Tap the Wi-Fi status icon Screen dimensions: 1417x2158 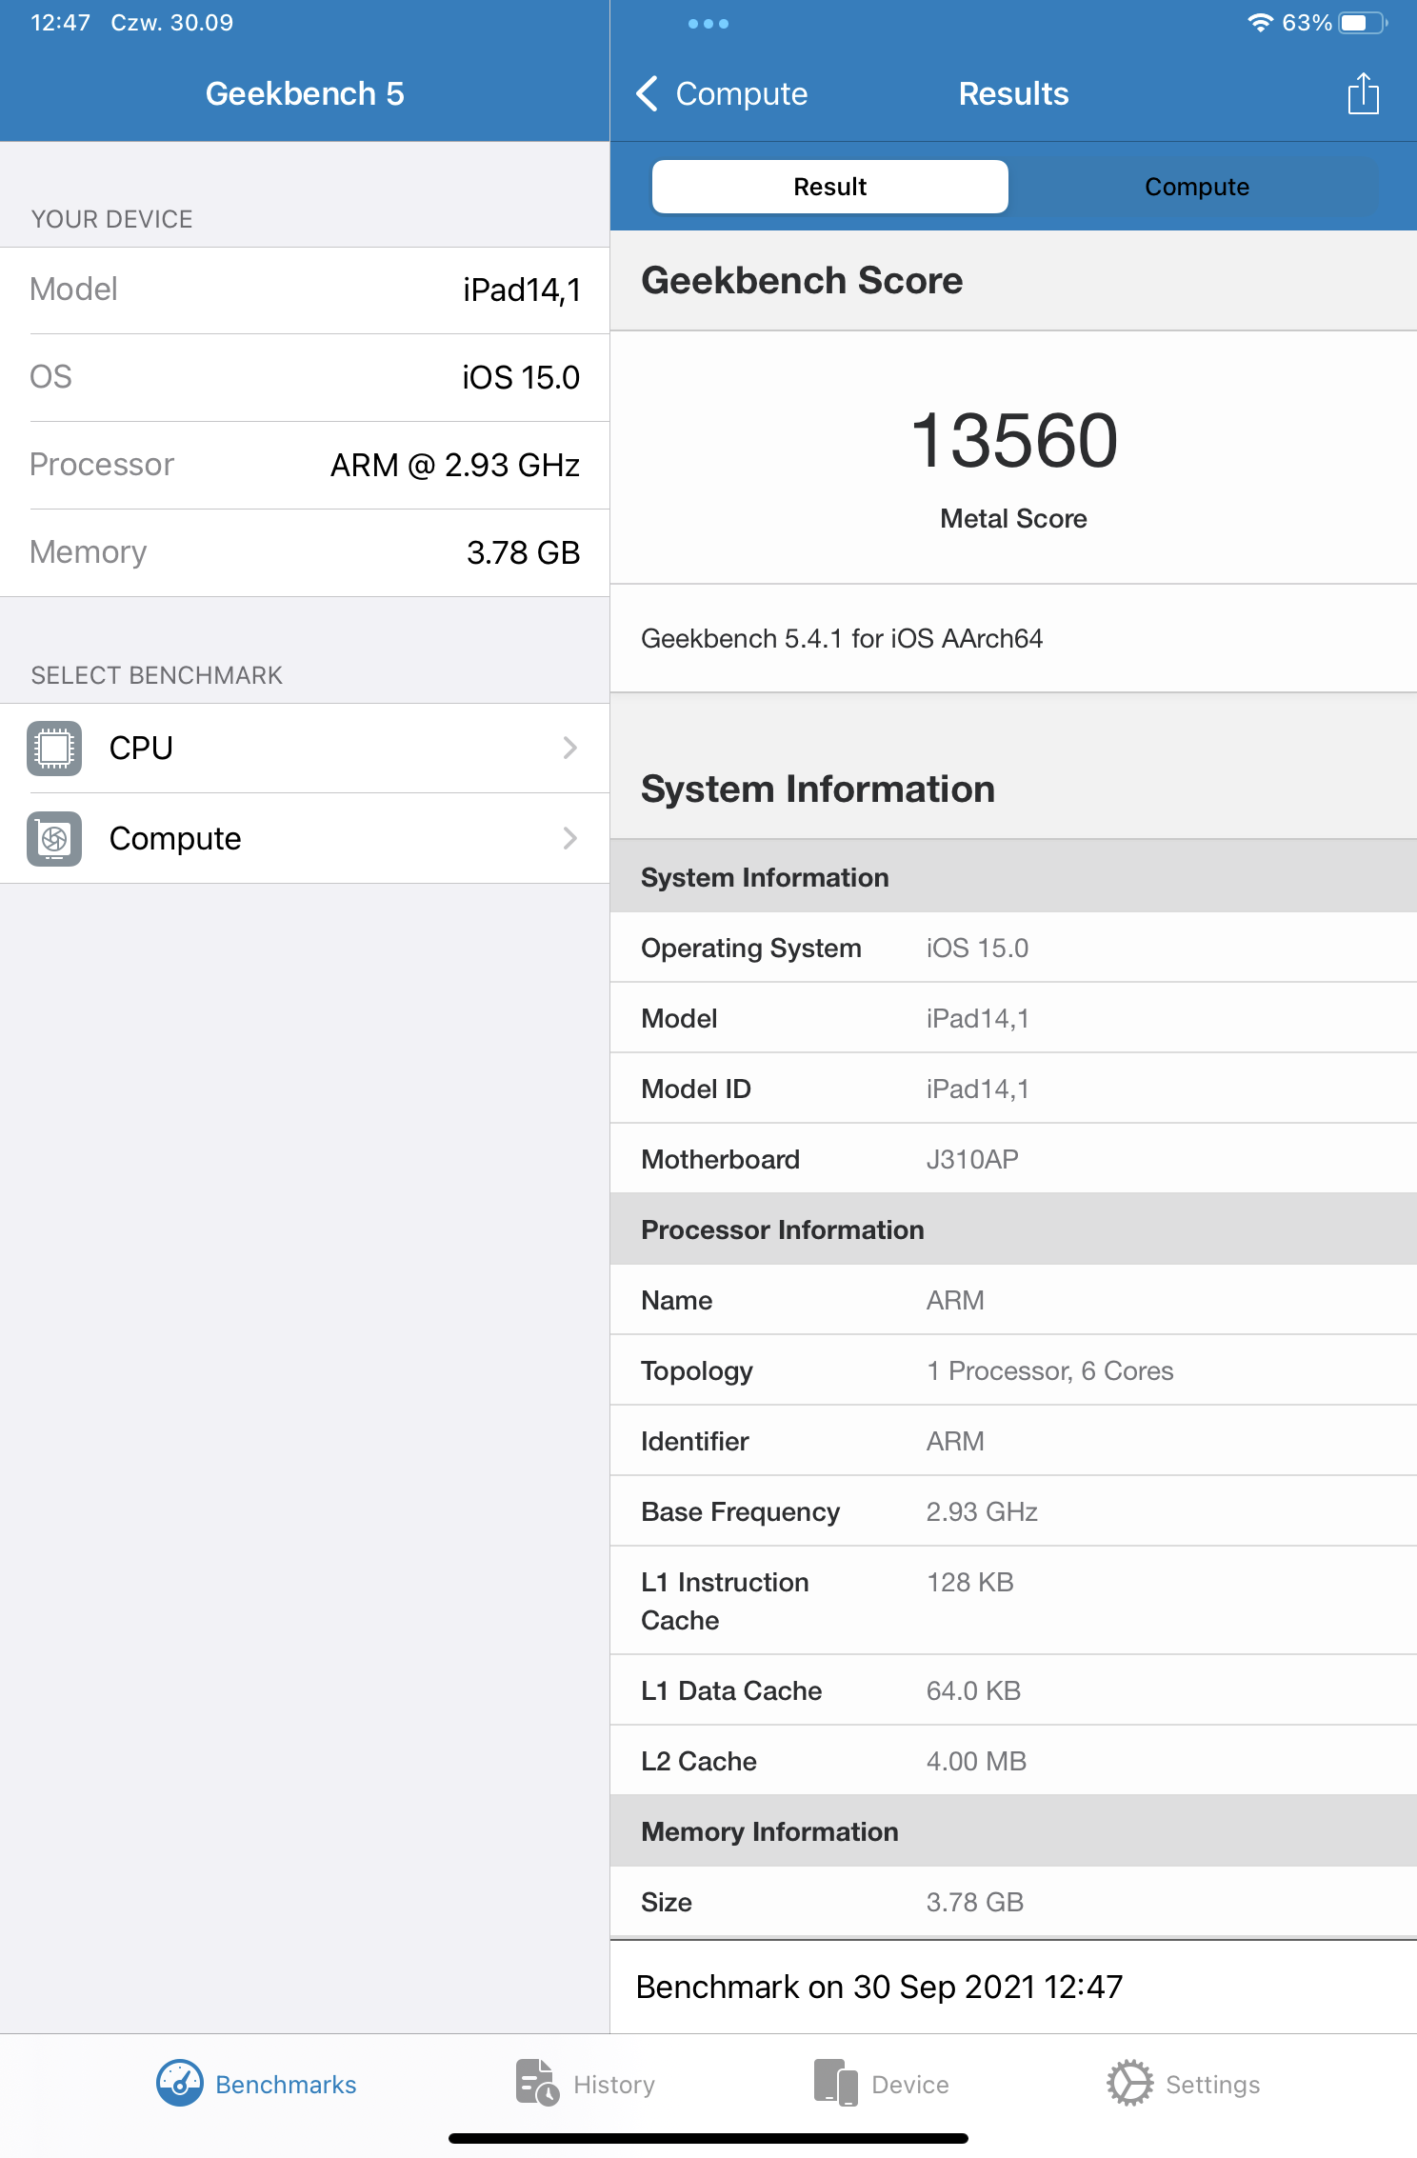(1259, 23)
